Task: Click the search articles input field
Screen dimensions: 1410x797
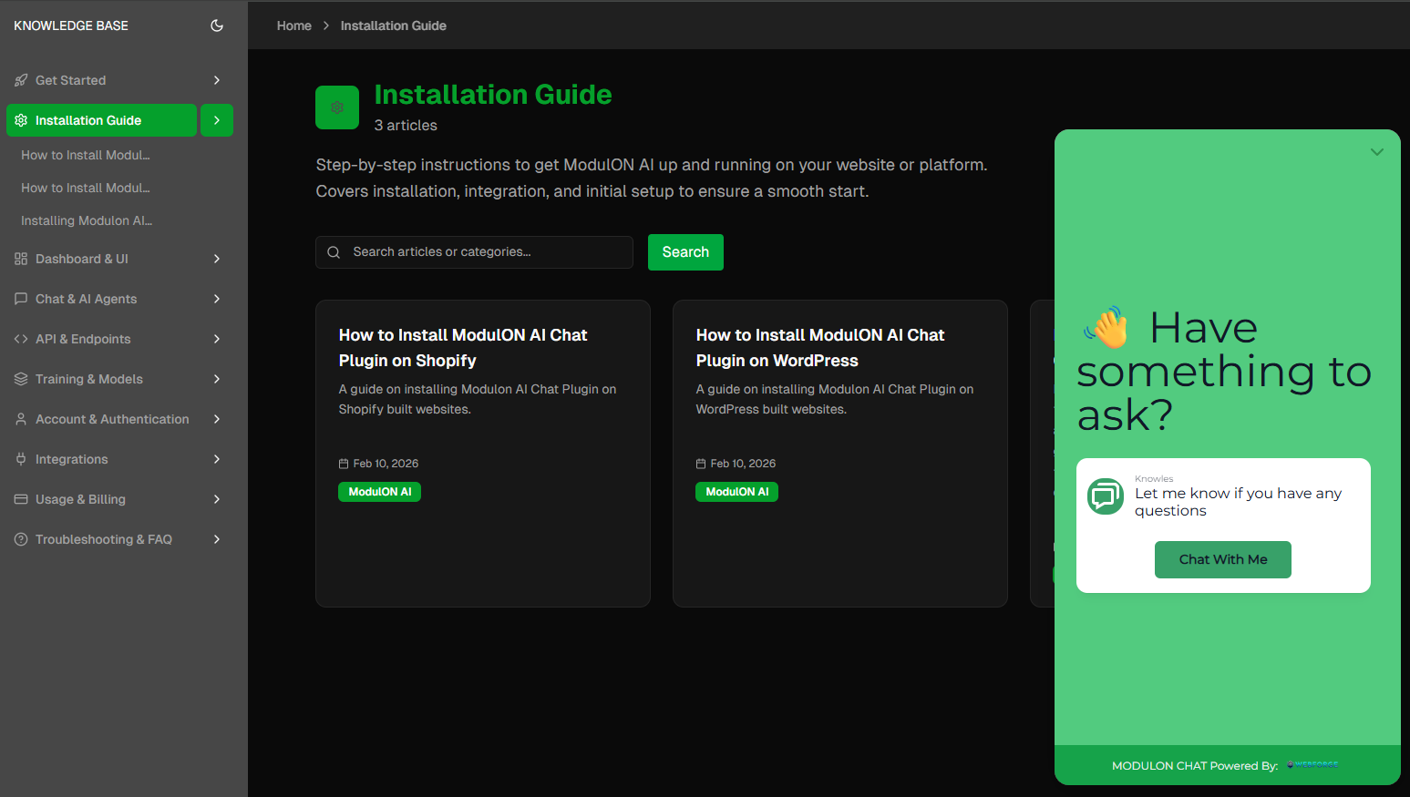Action: [474, 251]
